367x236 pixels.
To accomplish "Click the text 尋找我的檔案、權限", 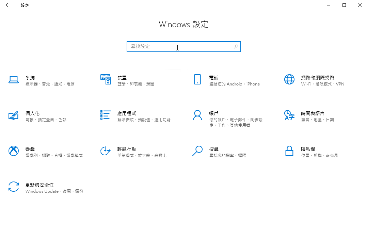I will pos(228,156).
